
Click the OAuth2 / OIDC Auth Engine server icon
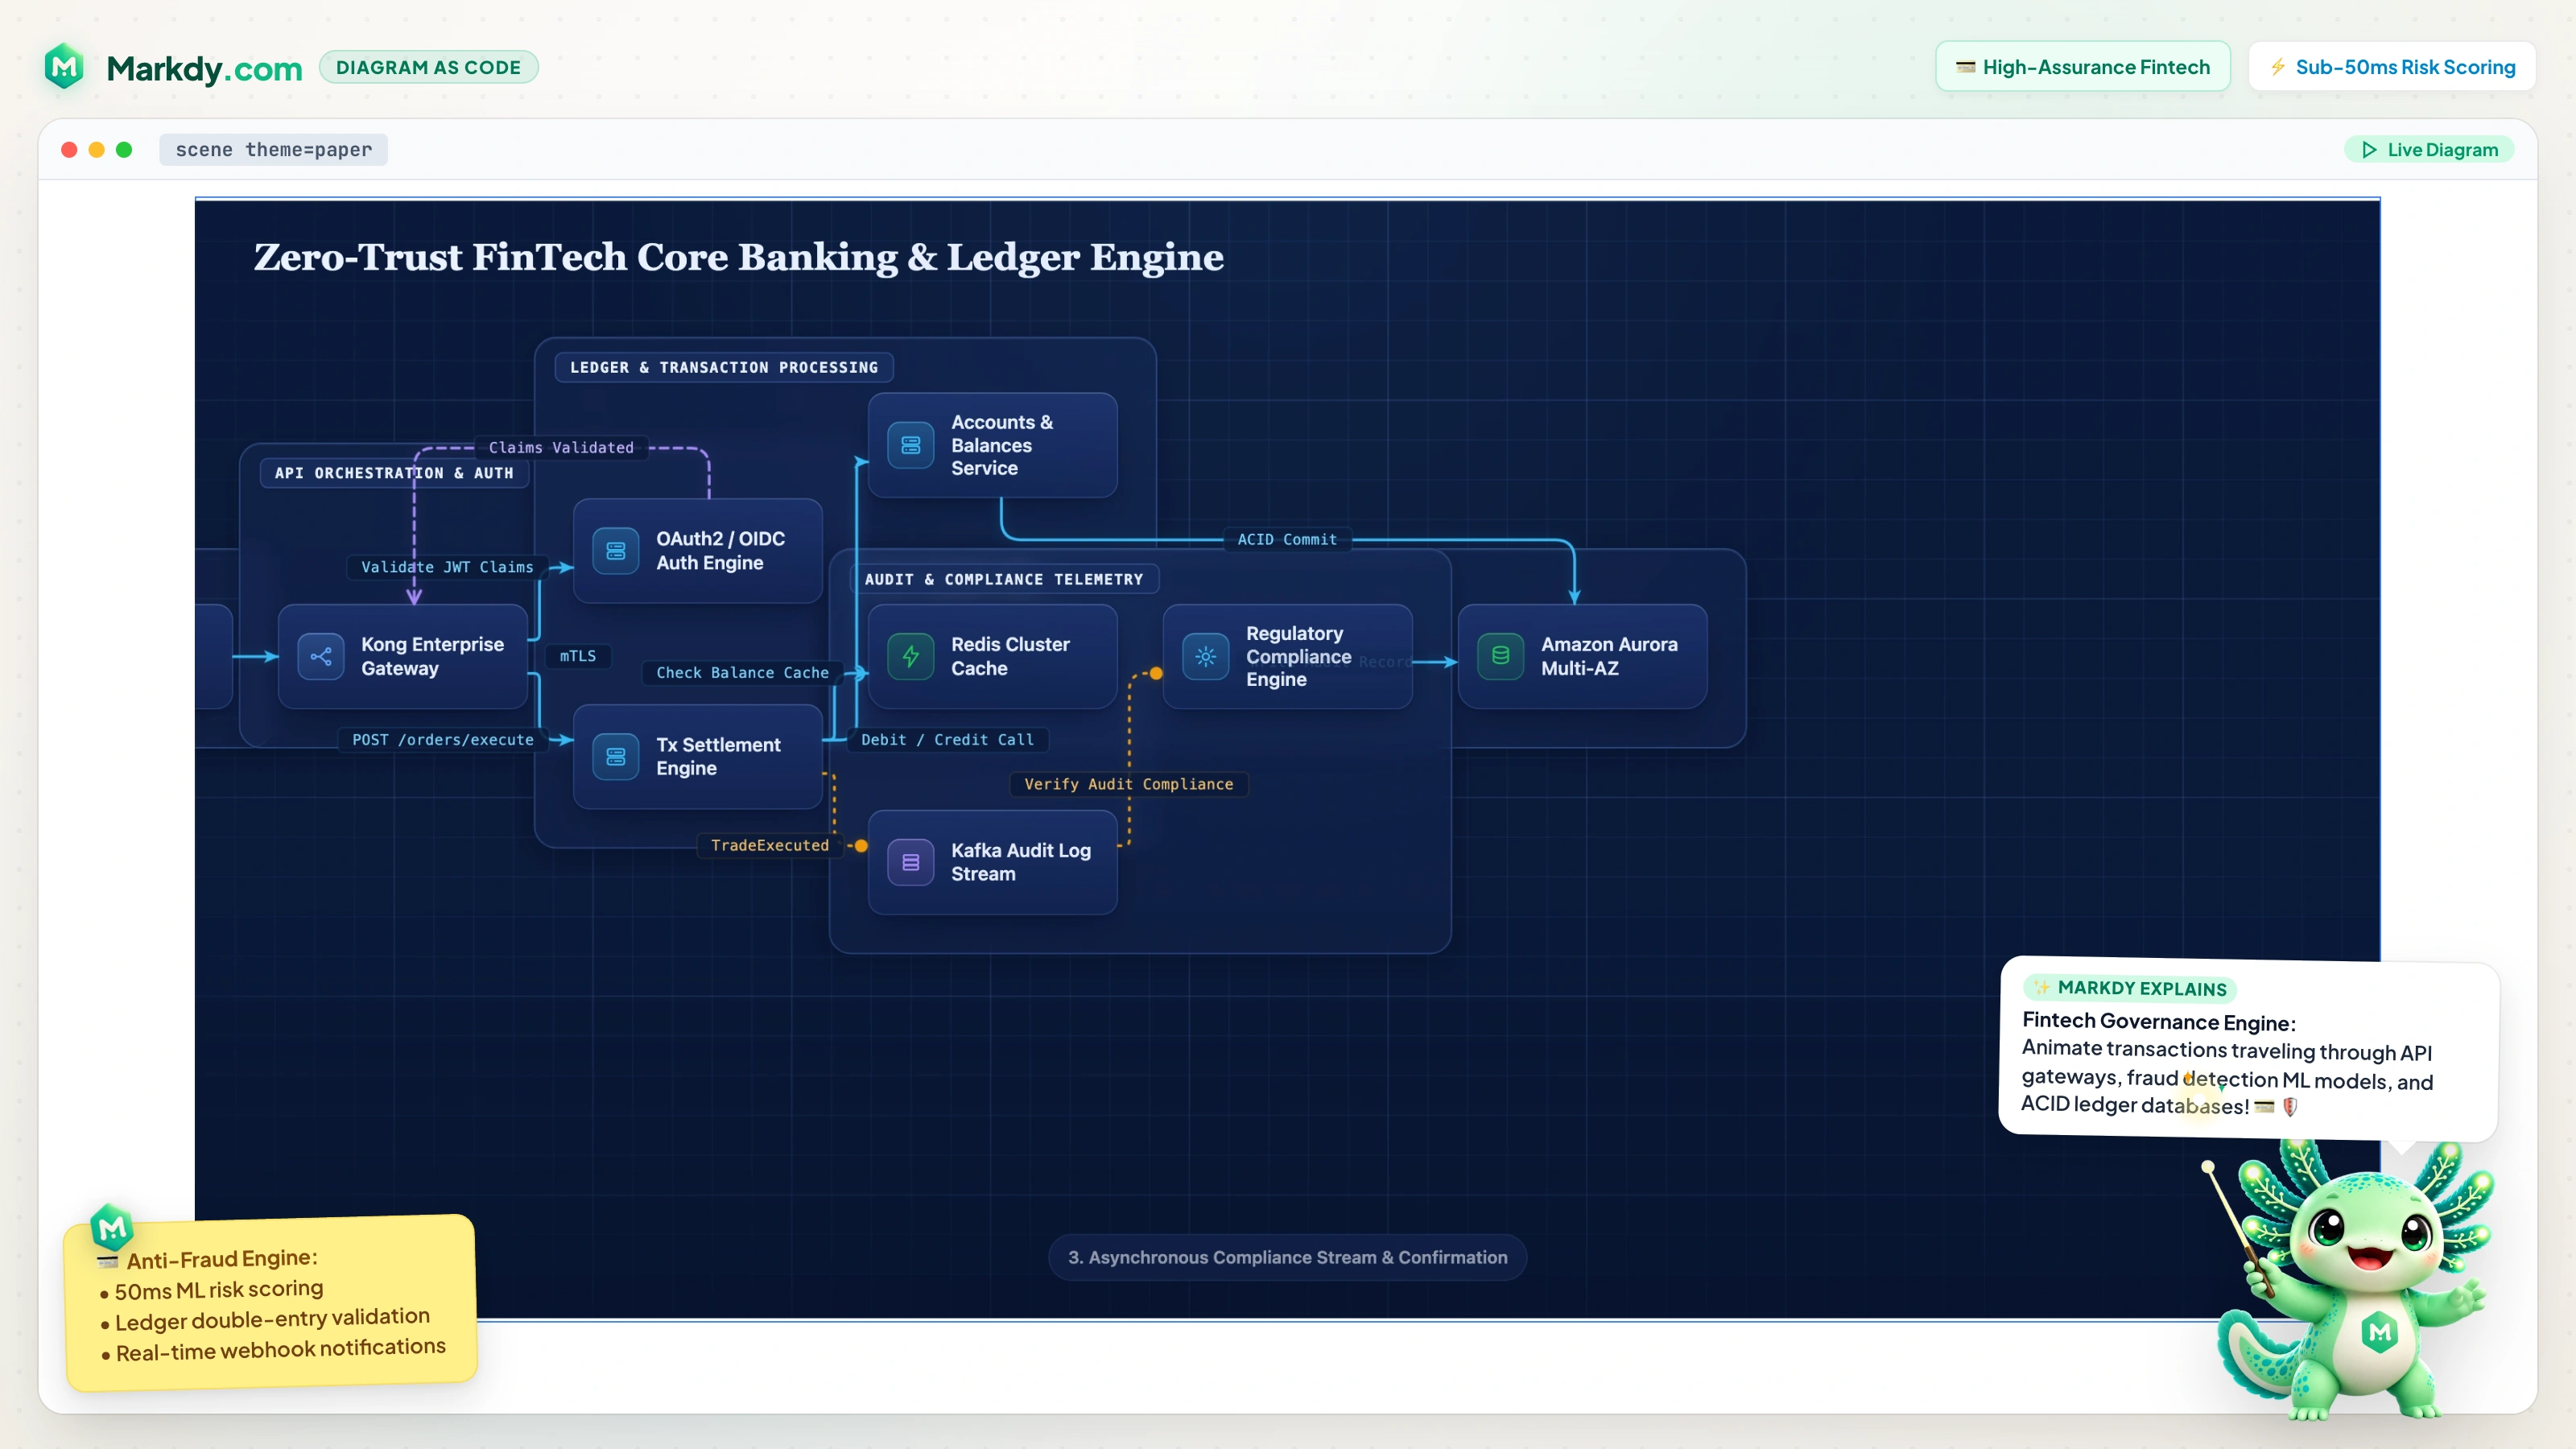tap(616, 551)
